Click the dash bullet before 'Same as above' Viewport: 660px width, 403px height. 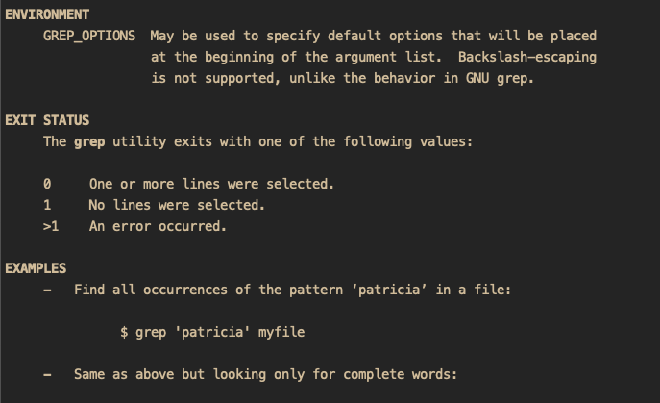tap(47, 375)
